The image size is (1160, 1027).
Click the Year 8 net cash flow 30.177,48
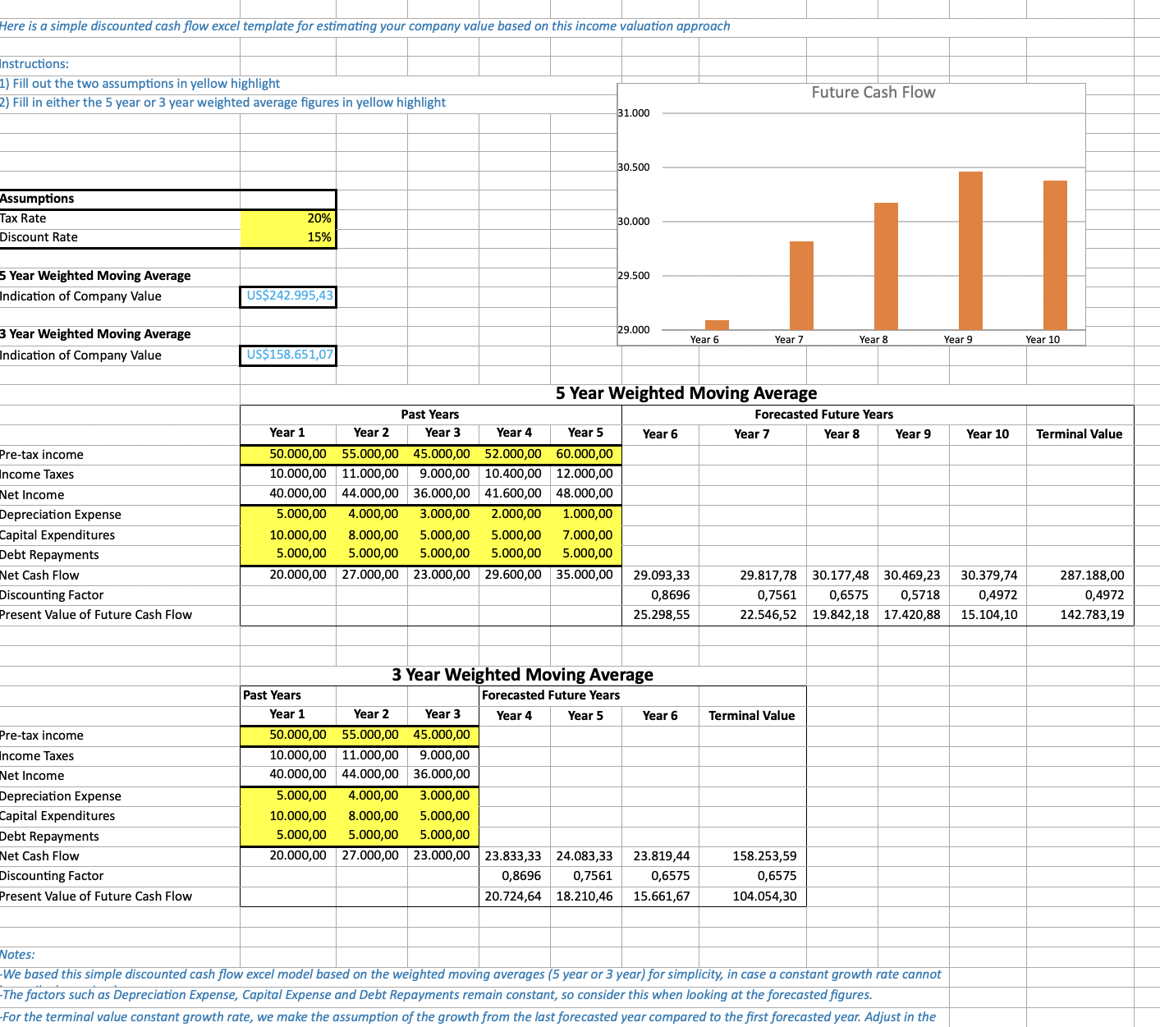point(841,575)
